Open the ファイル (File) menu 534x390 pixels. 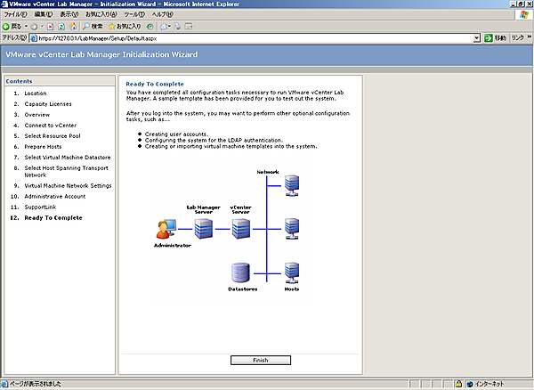[15, 15]
